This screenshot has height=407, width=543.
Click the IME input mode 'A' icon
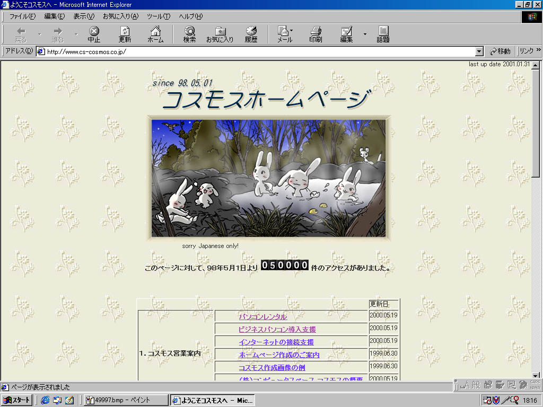click(465, 385)
